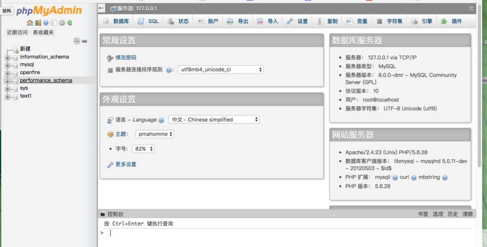Click into the console query input line
This screenshot has width=487, height=247.
tap(289, 233)
